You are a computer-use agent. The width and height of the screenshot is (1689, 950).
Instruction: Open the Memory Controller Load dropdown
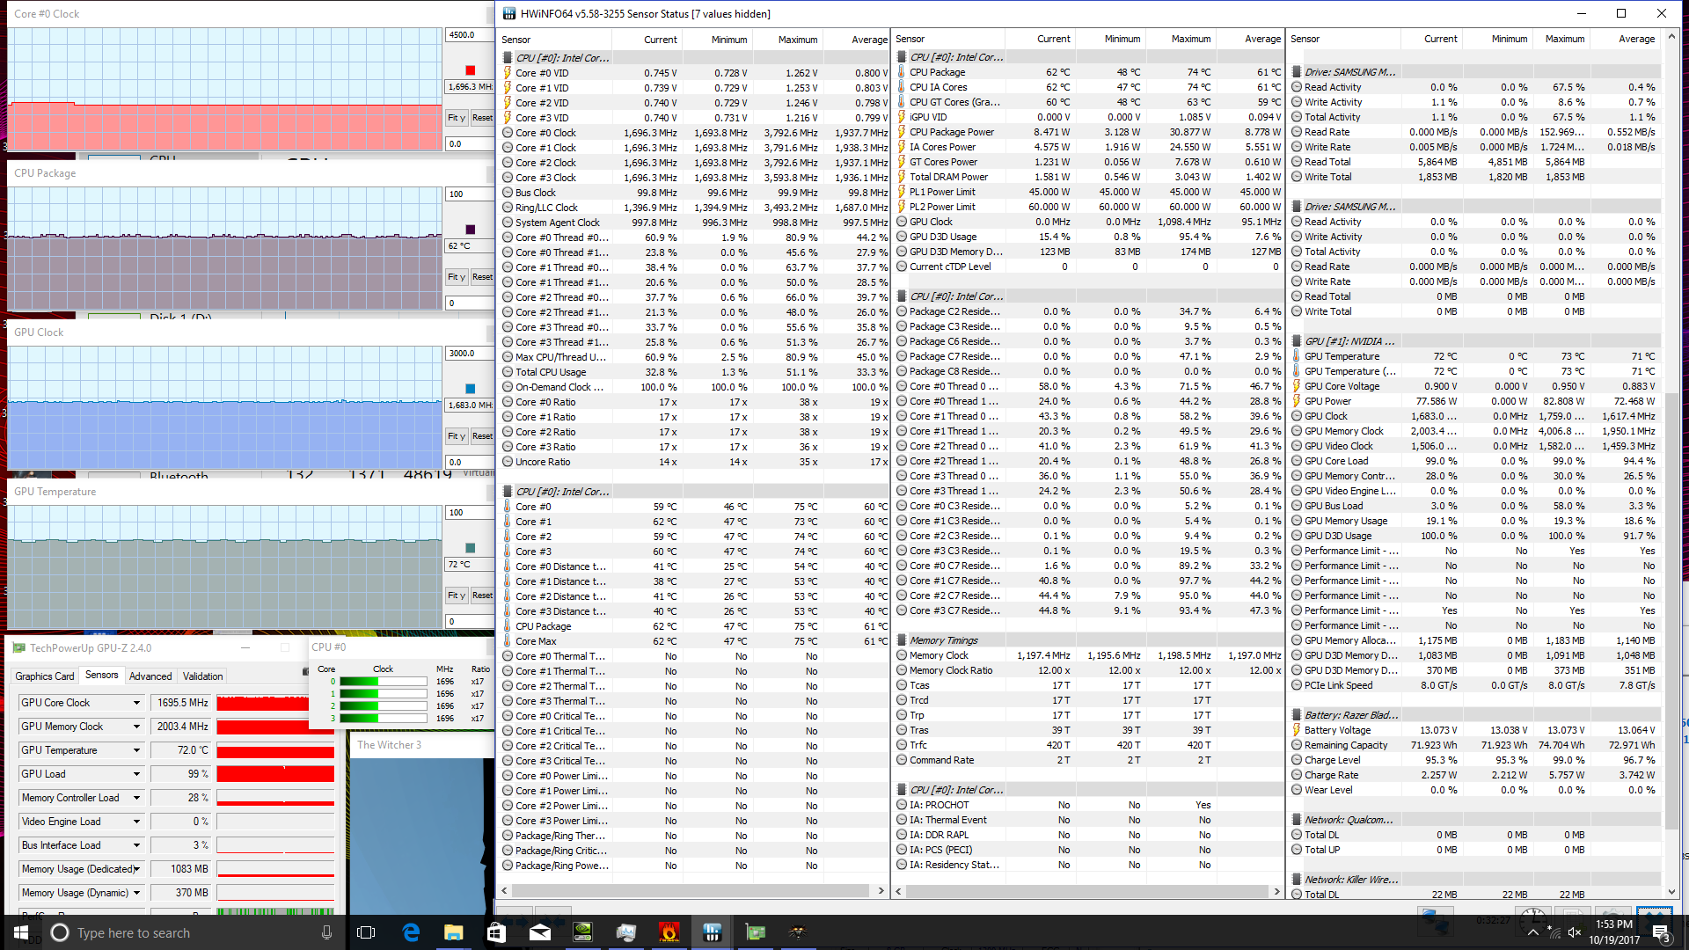tap(136, 798)
